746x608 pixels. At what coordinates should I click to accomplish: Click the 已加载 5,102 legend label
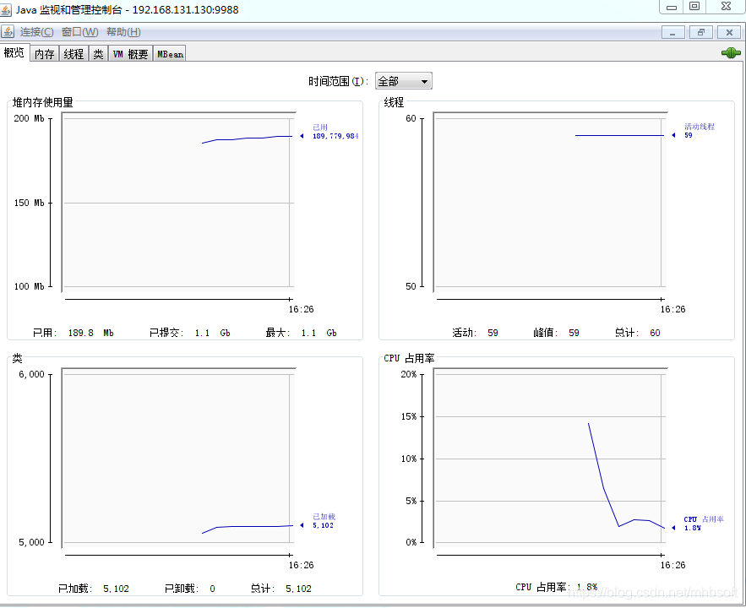[324, 521]
